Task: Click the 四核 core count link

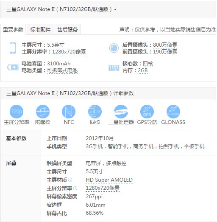Action: click(x=148, y=64)
